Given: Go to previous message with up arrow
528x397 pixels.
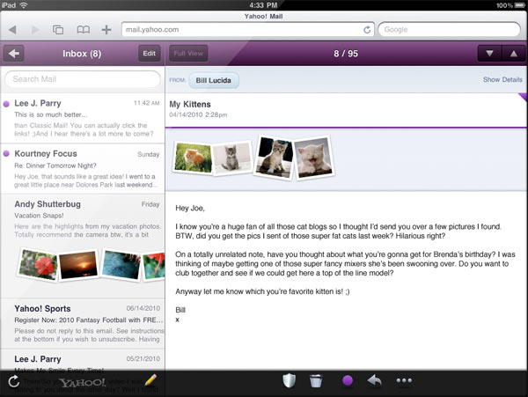Looking at the screenshot, I should click(x=513, y=54).
